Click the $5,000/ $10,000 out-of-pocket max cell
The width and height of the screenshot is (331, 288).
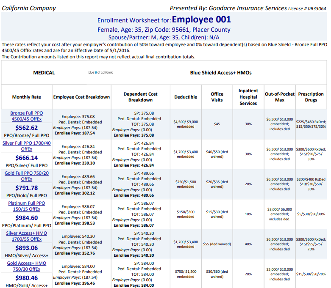tap(280, 274)
